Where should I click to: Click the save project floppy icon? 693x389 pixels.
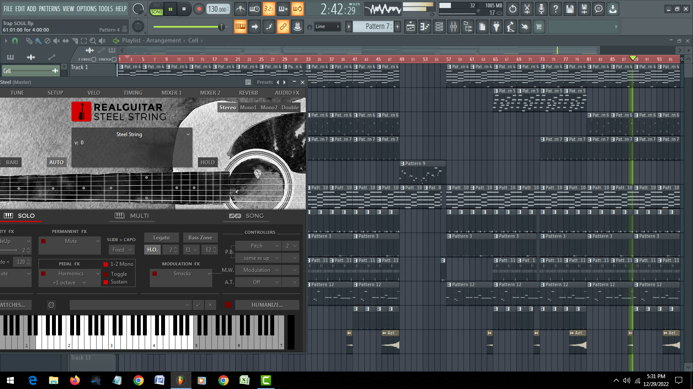[570, 9]
